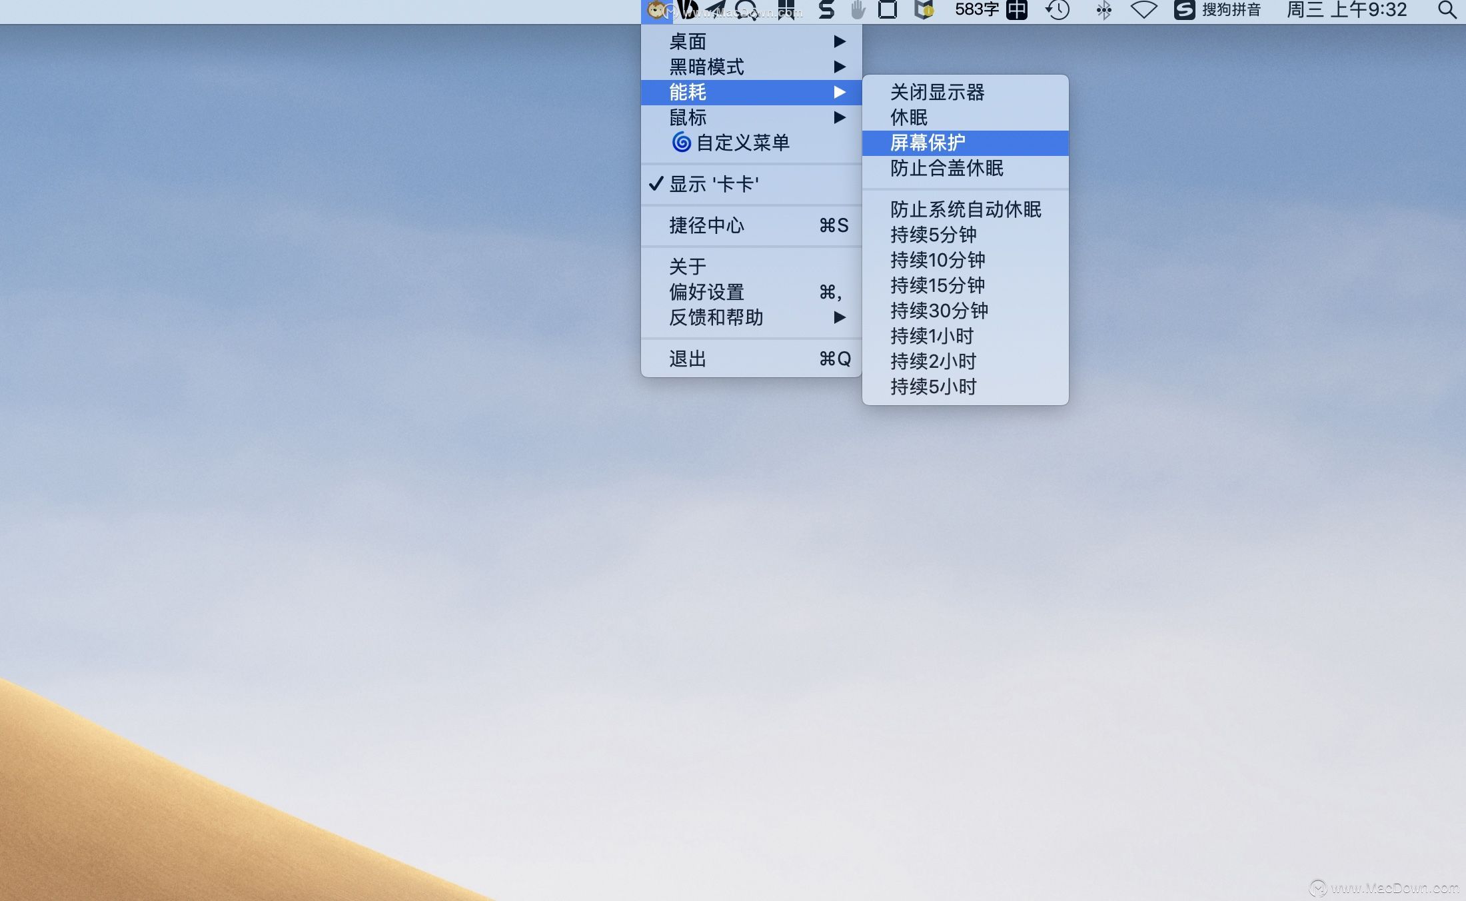The image size is (1466, 901).
Task: Open 偏好设置 from the menu
Action: click(x=706, y=292)
